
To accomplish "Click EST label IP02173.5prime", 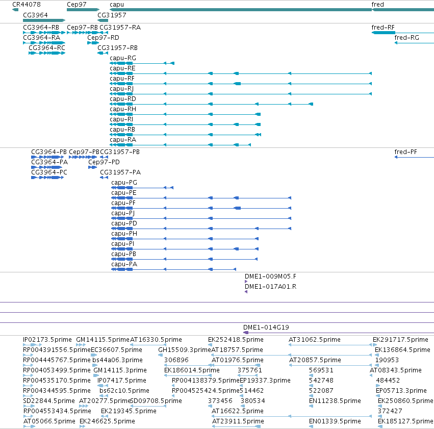I will (x=47, y=340).
